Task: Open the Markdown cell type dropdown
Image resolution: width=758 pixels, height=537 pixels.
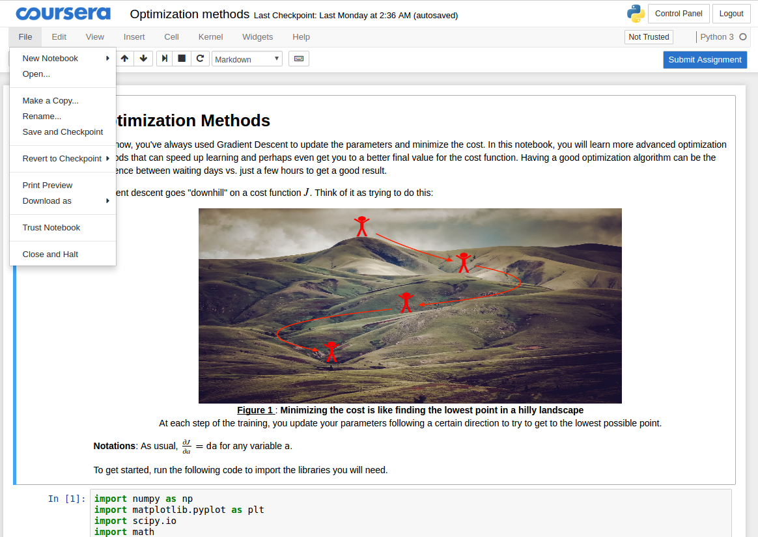Action: 247,59
